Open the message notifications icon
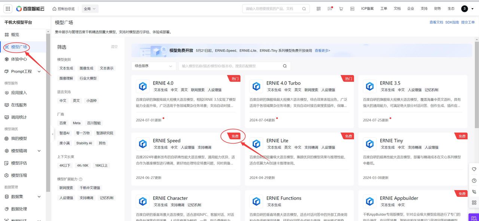The width and height of the screenshot is (479, 221). coord(330,9)
